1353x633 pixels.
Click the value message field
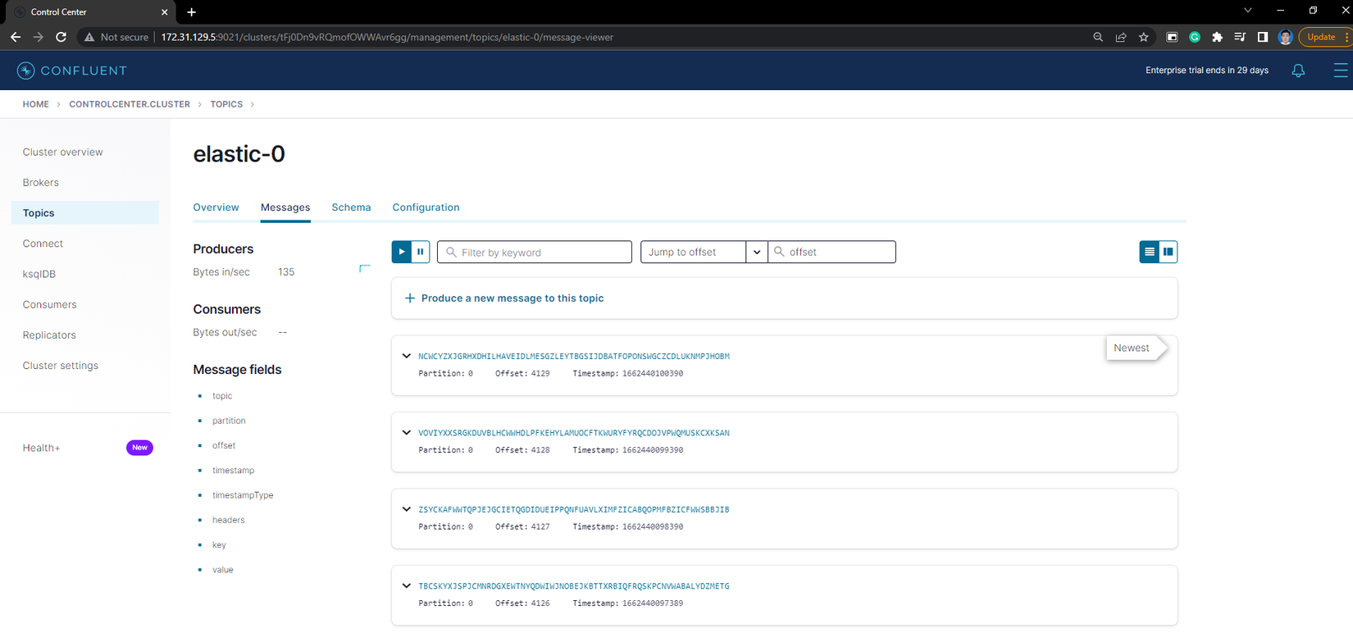(x=223, y=570)
